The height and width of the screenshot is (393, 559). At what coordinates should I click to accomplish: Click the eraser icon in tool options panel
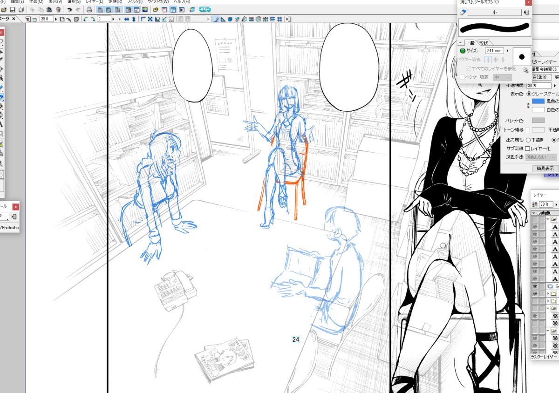click(462, 13)
